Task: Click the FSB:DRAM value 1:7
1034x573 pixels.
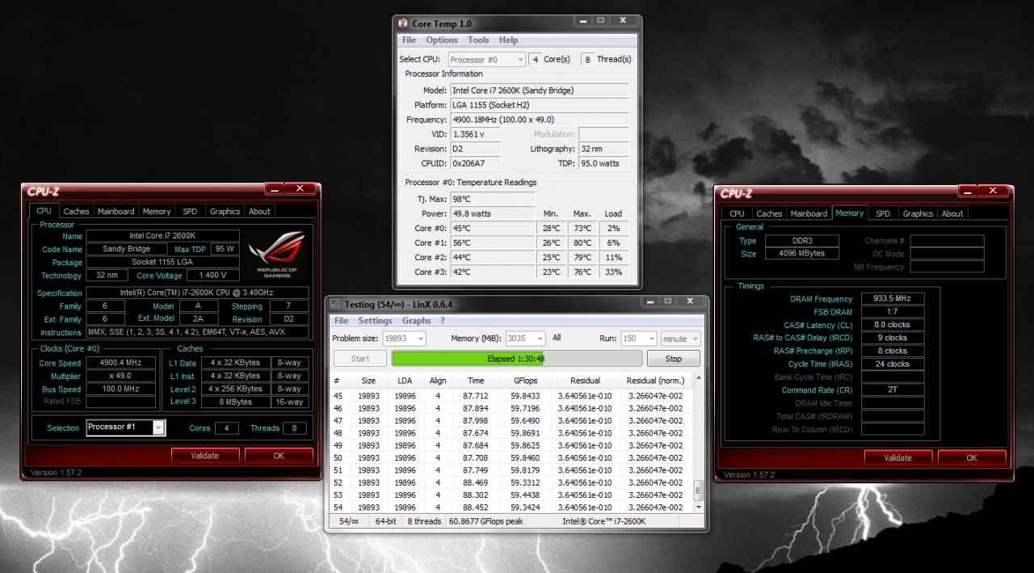Action: 893,312
